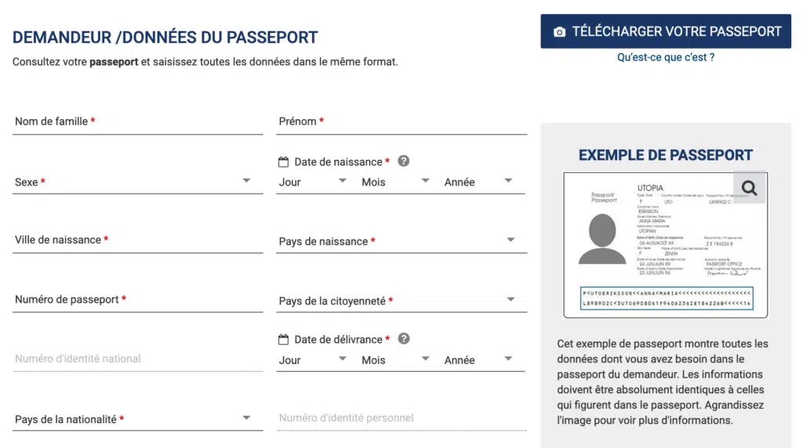Expand the Pays de naissance selector

pos(401,241)
